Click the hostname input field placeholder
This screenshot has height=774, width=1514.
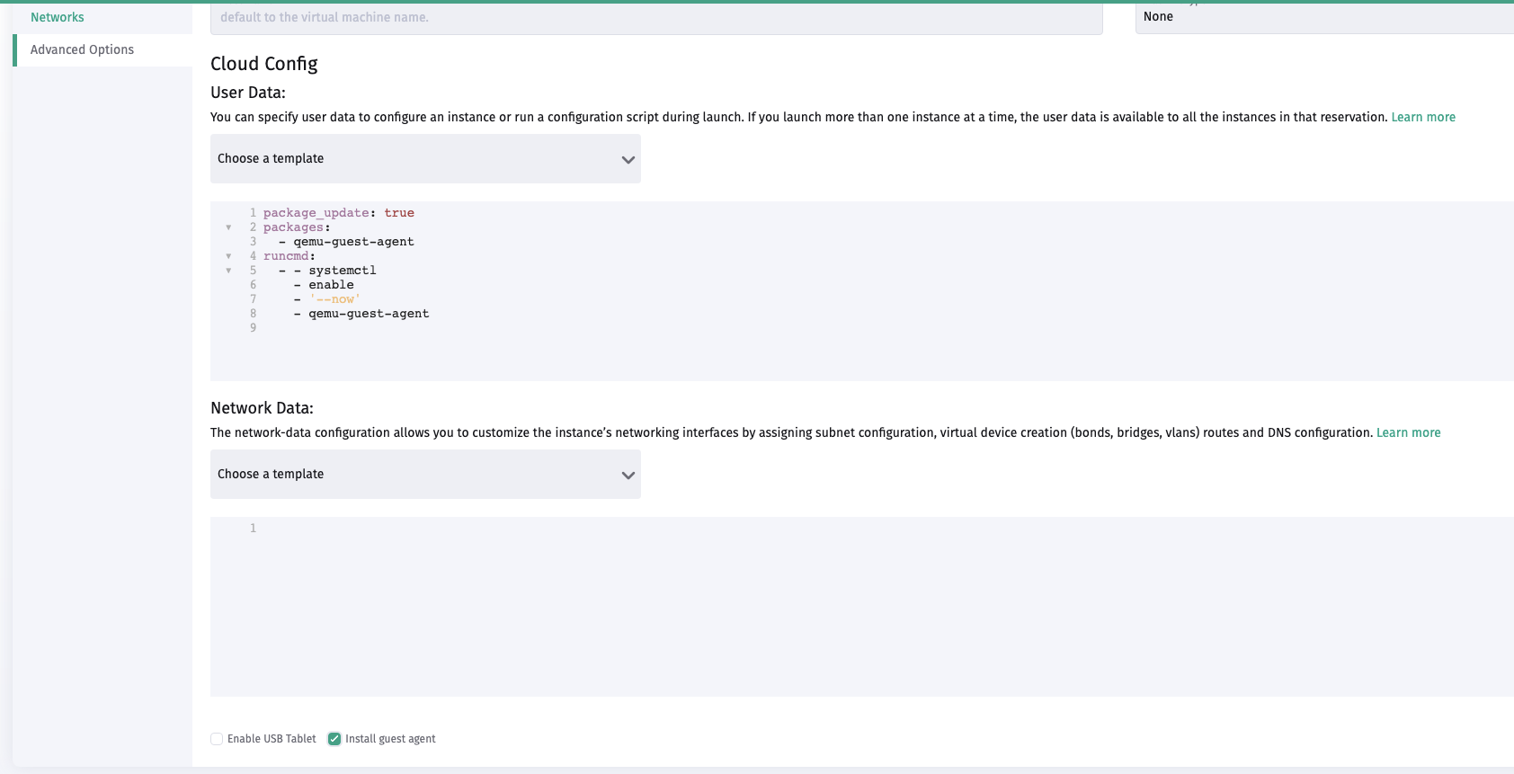[656, 17]
